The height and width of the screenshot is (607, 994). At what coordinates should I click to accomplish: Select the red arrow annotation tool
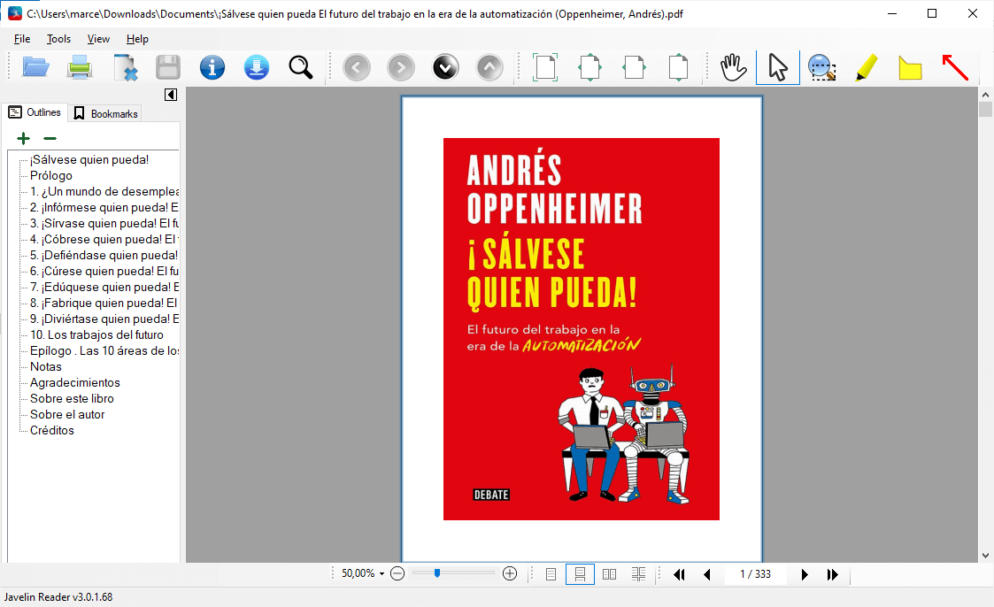tap(954, 67)
